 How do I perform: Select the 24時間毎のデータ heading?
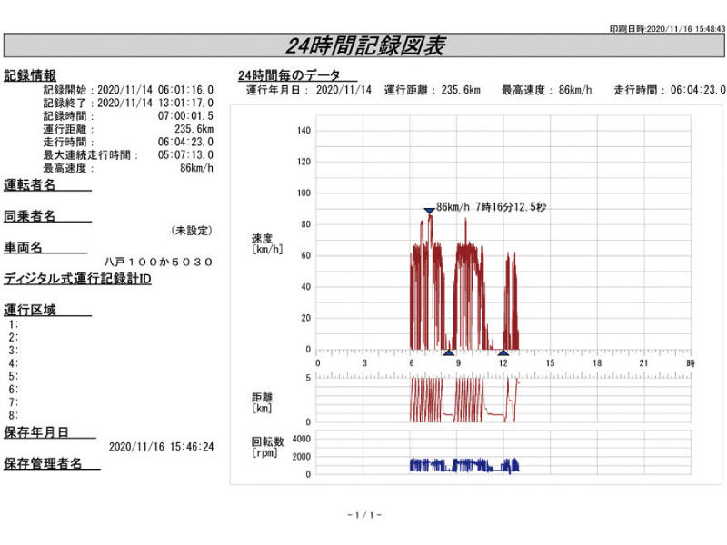(289, 75)
